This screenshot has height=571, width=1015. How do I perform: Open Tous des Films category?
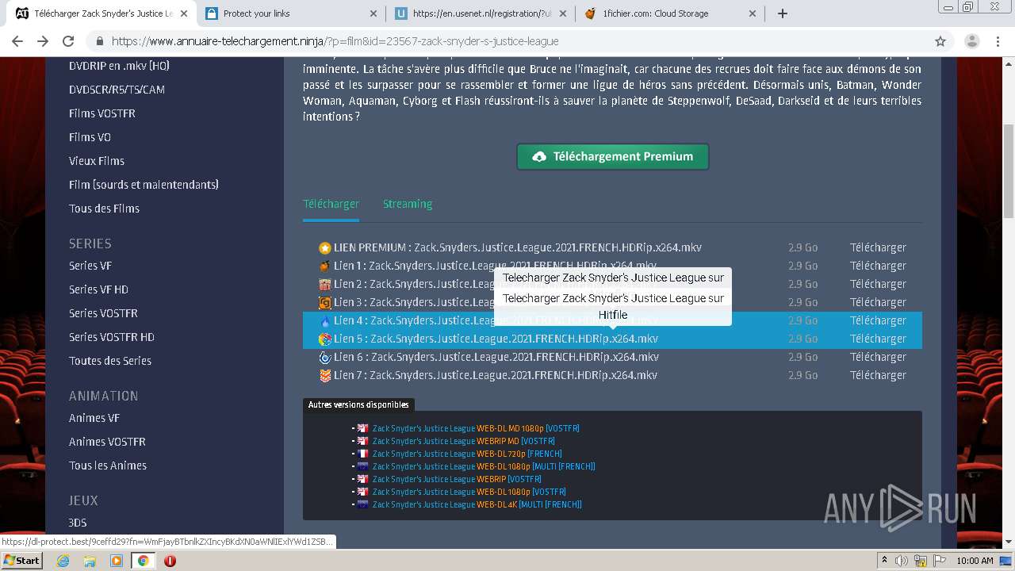coord(104,209)
